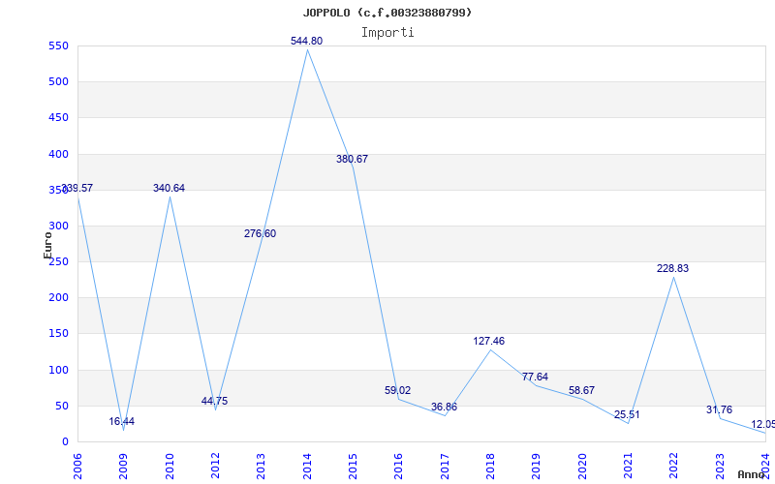This screenshot has height=484, width=775.
Task: Select the 250 y-axis tick label
Action: click(58, 261)
